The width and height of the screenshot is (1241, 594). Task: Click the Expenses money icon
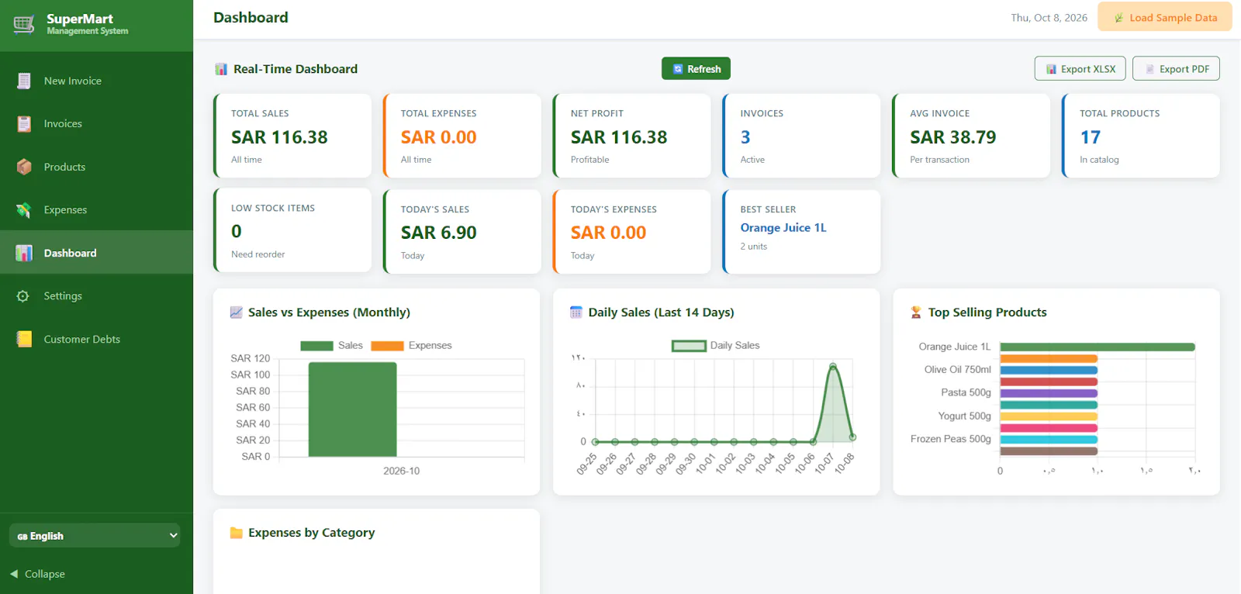click(24, 210)
